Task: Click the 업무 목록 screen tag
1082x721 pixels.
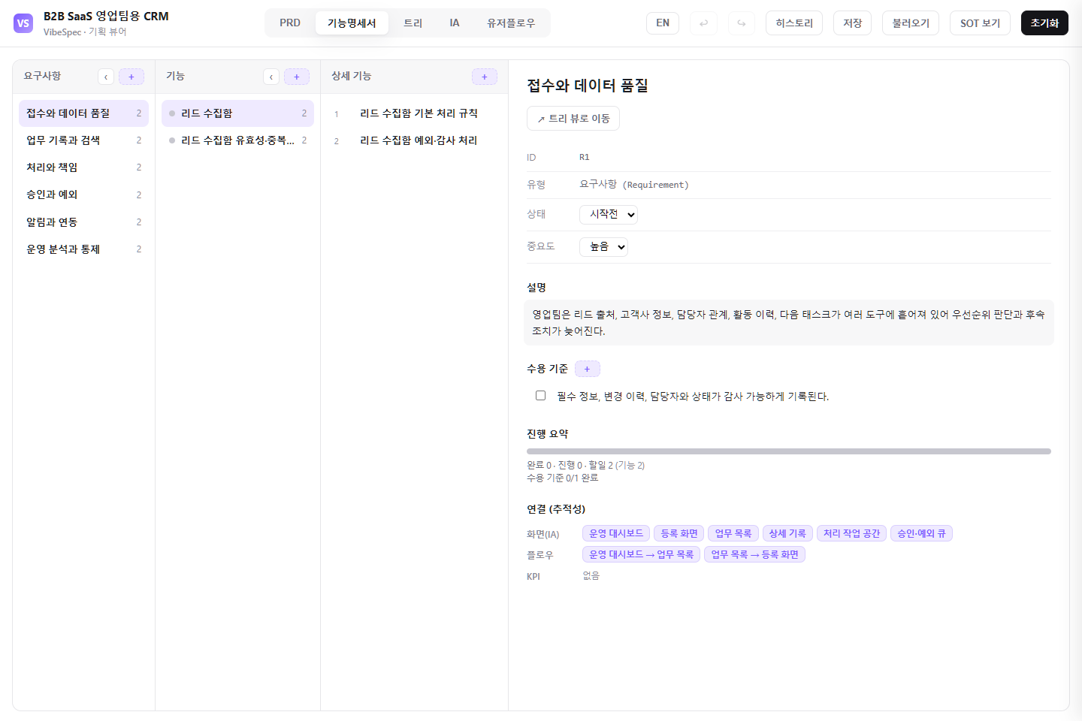Action: click(x=733, y=533)
